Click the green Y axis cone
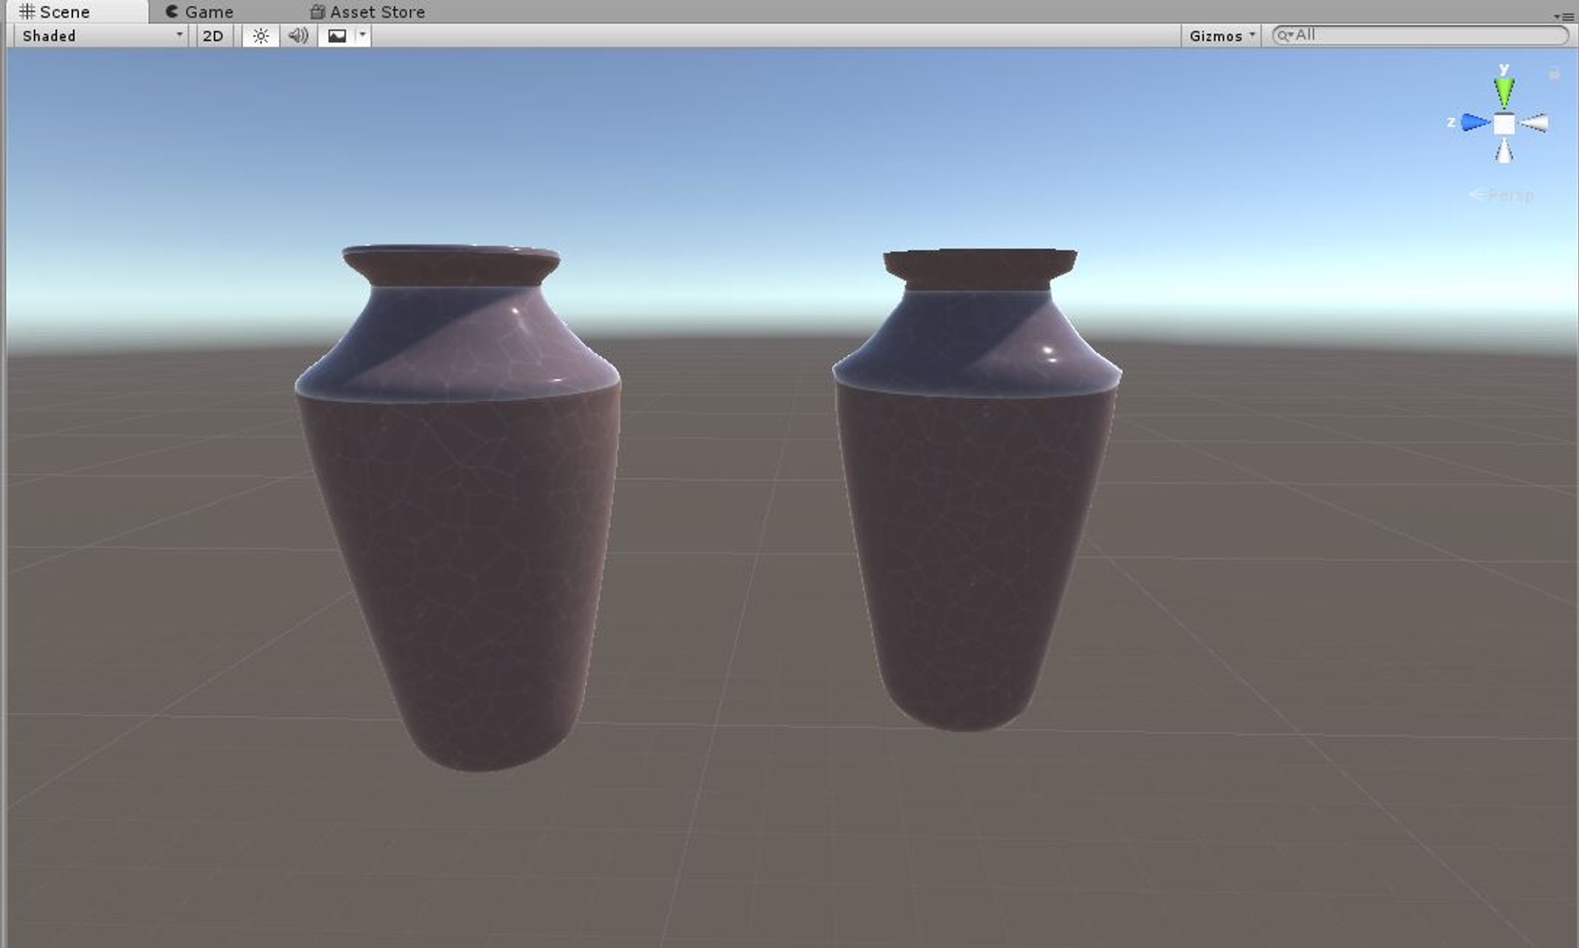This screenshot has width=1579, height=948. (x=1504, y=91)
